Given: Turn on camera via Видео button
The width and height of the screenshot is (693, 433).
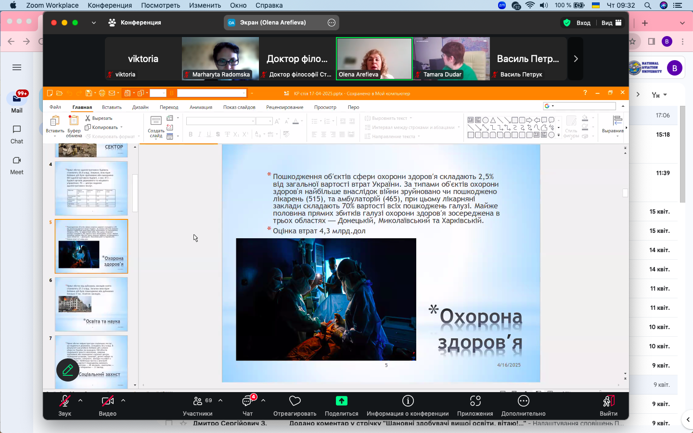Looking at the screenshot, I should coord(107,405).
